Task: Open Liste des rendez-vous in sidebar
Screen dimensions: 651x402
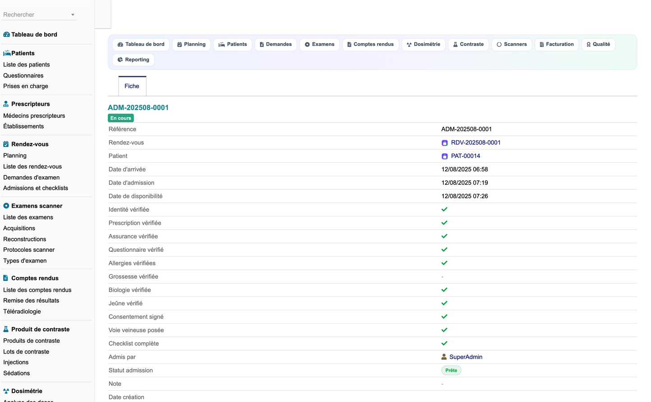Action: tap(32, 166)
